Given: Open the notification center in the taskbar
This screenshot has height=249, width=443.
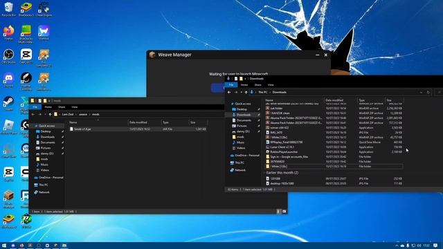Looking at the screenshot, I should pyautogui.click(x=435, y=246).
